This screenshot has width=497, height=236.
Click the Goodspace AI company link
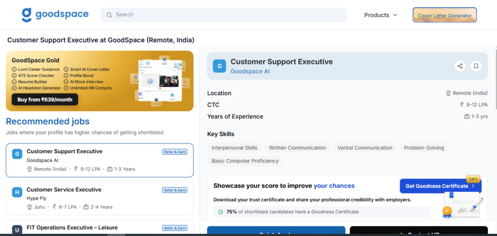[x=250, y=71]
